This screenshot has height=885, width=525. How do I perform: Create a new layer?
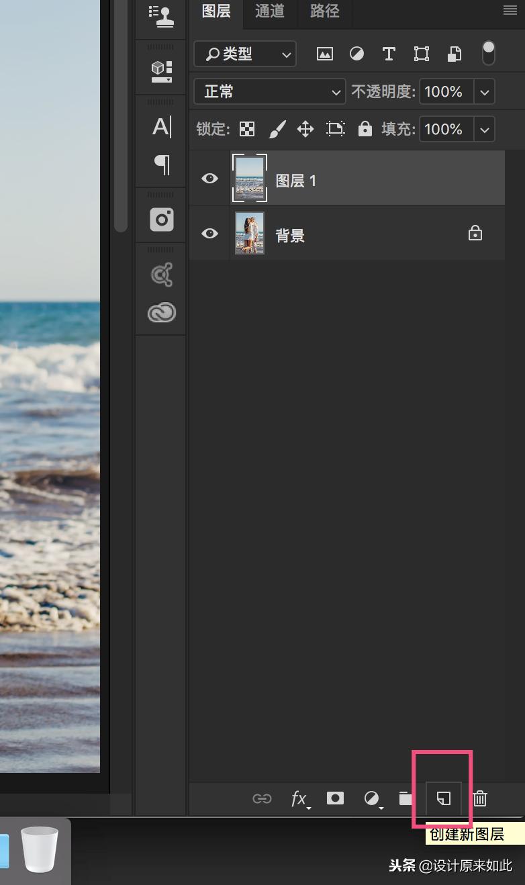tap(444, 798)
